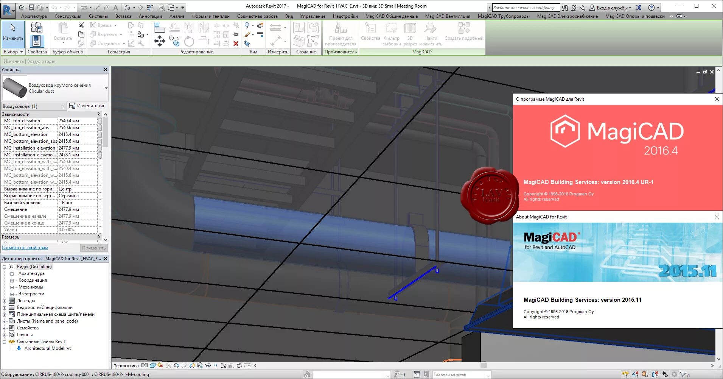The image size is (723, 379).
Task: Toggle Select Links in the status bar
Action: pyautogui.click(x=625, y=374)
